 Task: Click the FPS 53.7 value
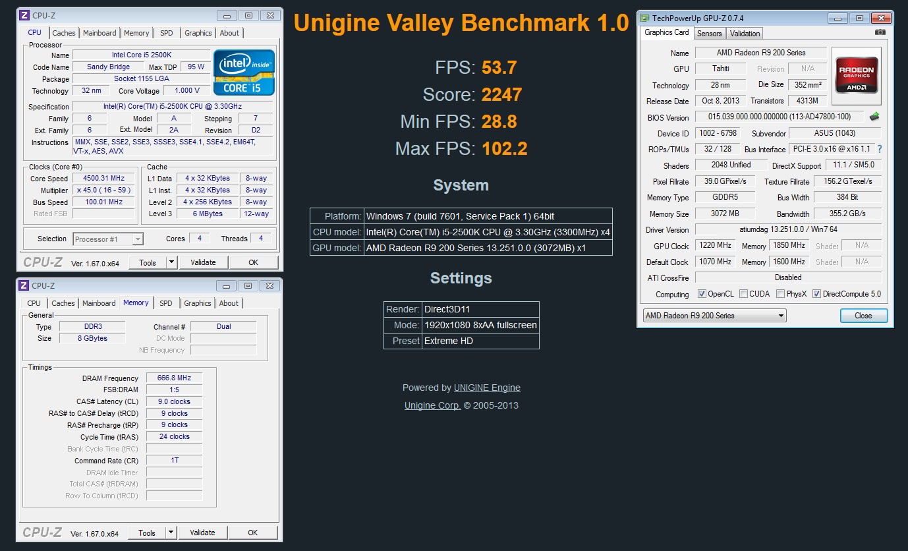(x=499, y=68)
